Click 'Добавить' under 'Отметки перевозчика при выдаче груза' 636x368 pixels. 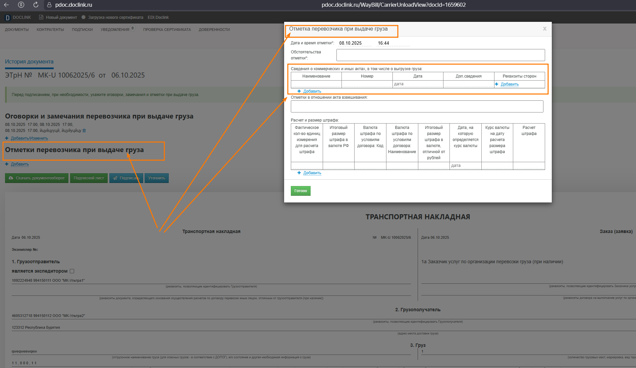[x=20, y=164]
